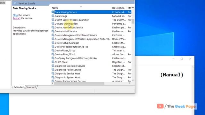Minimize the background white window
The width and height of the screenshot is (205, 115).
[x=174, y=59]
